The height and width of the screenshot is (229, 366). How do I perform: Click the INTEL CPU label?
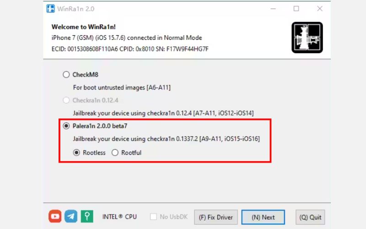coord(119,217)
